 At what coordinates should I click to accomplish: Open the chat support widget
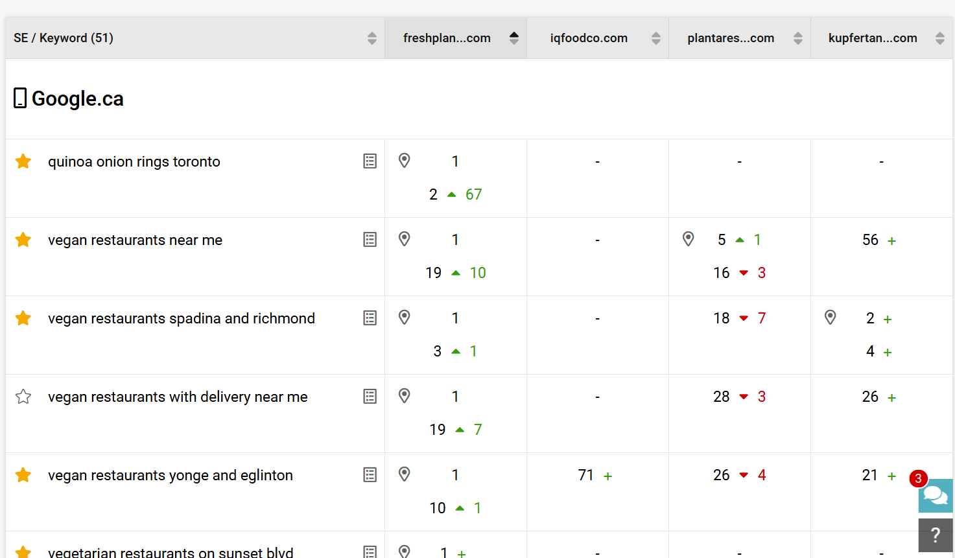[936, 496]
